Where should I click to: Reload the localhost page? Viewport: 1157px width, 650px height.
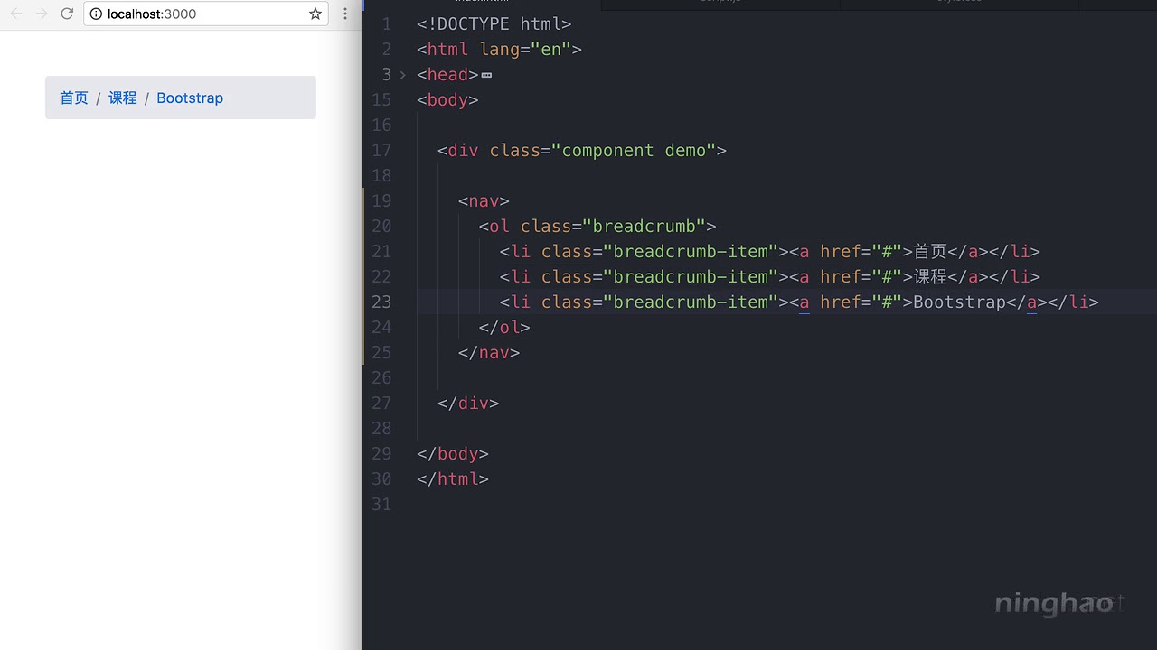(x=67, y=14)
